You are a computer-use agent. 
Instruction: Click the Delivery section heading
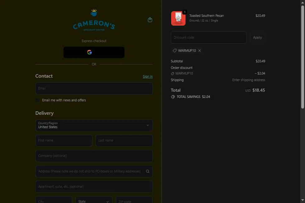[x=44, y=113]
